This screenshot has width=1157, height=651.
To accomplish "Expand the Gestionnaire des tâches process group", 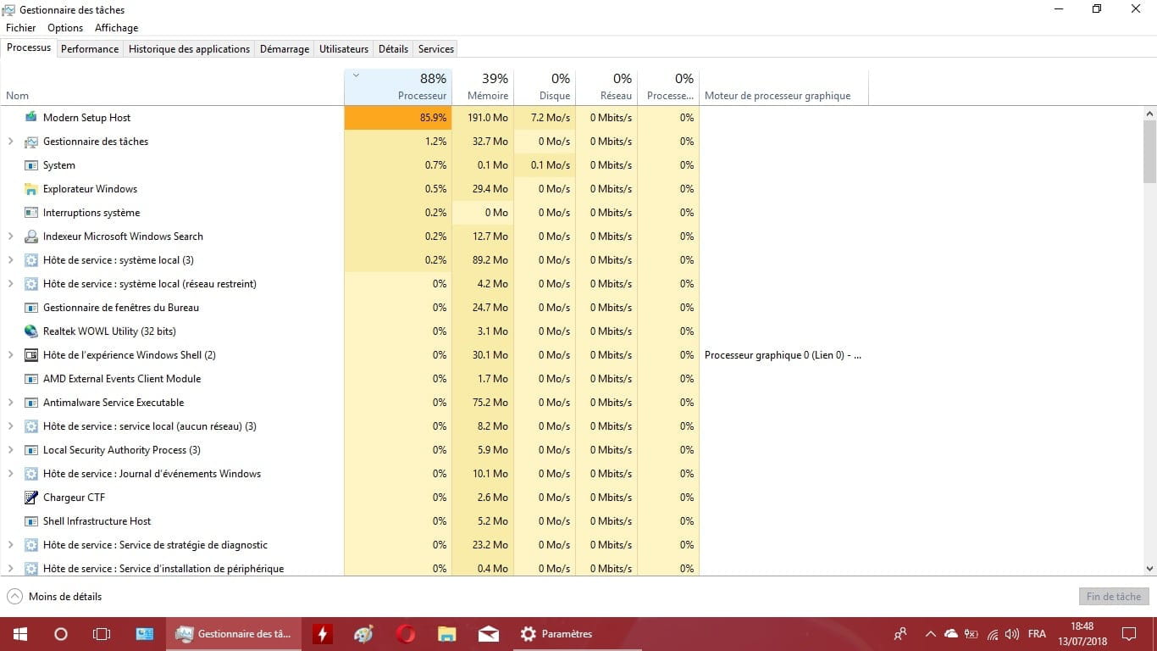I will click(10, 141).
